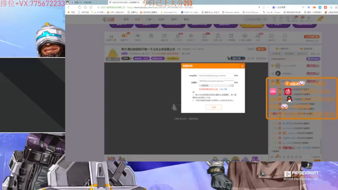The width and height of the screenshot is (338, 190).
Task: Open the location pin icon in Douyu header
Action: (308, 19)
